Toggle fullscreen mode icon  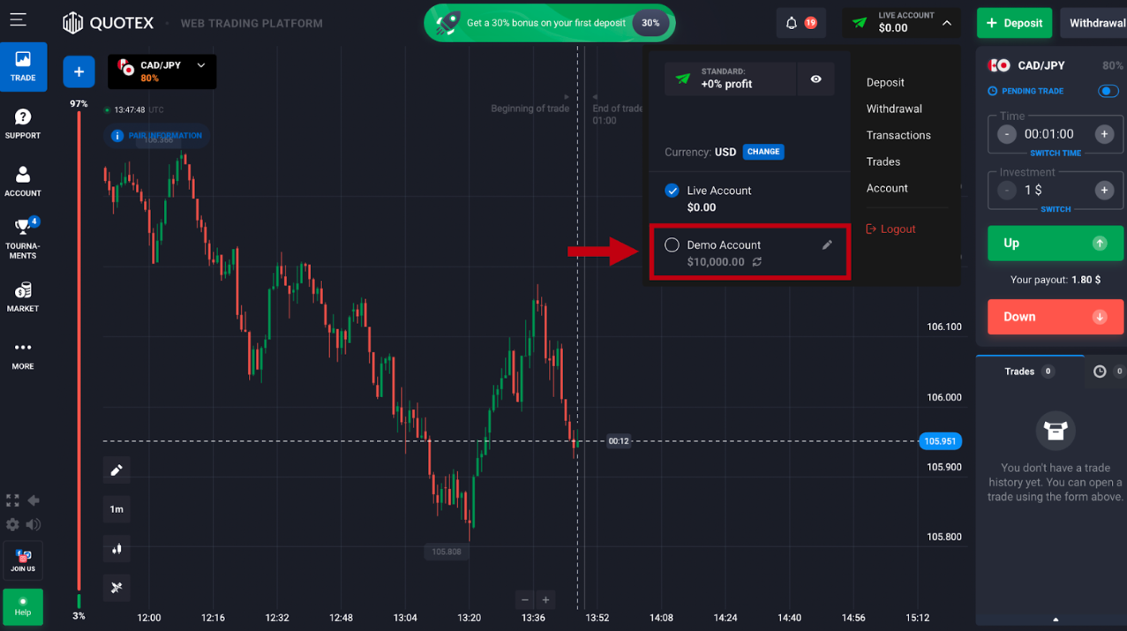pos(12,500)
